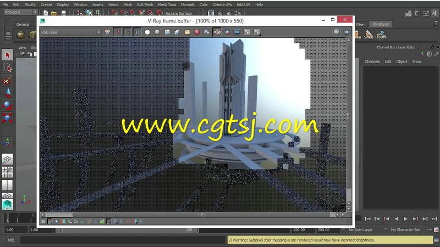
Task: Toggle the blue channel B button
Action: (137, 32)
